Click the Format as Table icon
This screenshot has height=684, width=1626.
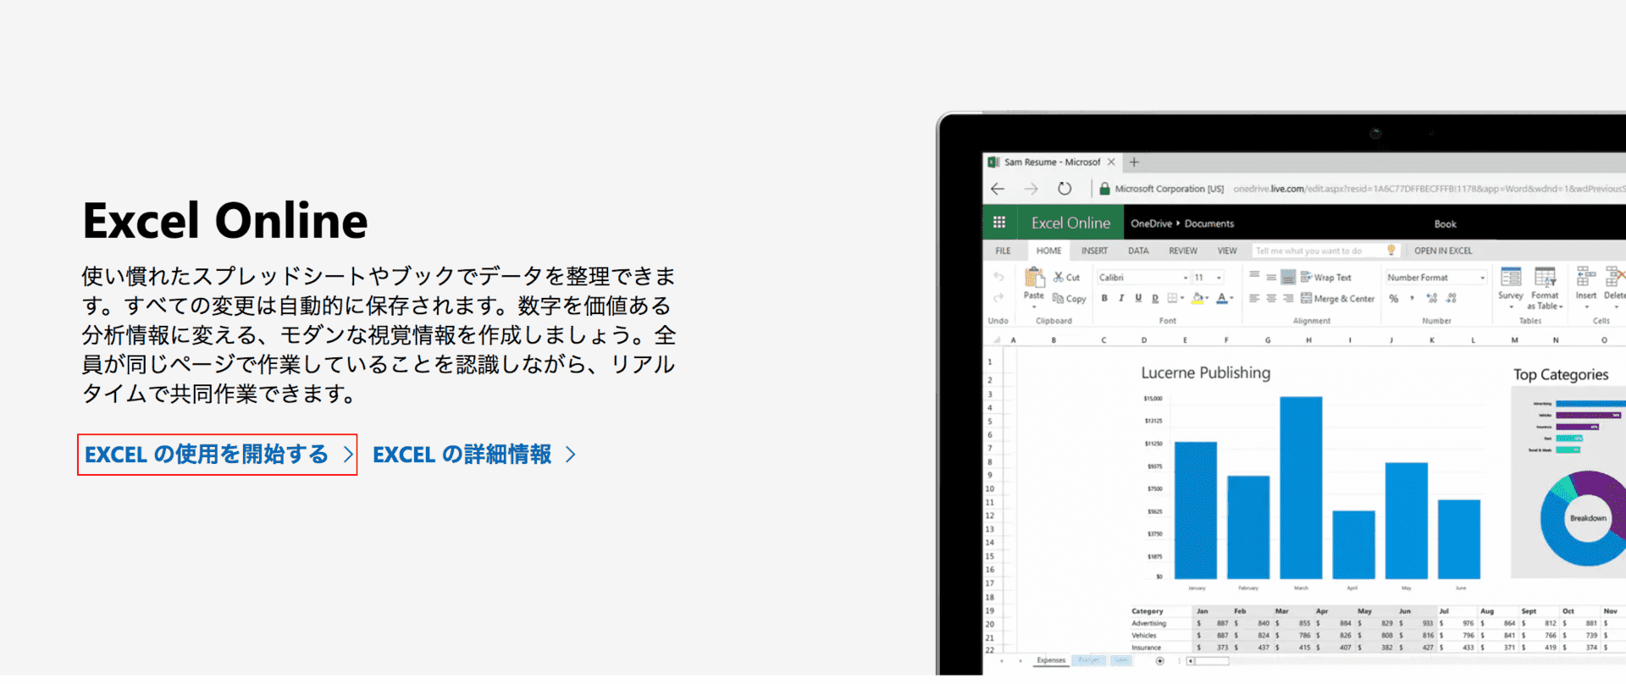(1545, 277)
